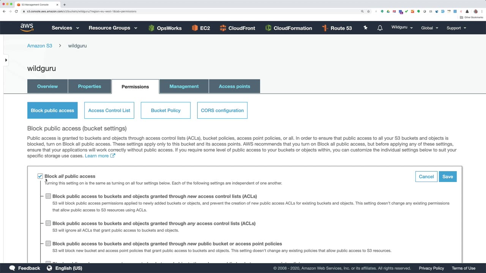Open the Terms of Use link
The width and height of the screenshot is (486, 273).
coord(464,268)
